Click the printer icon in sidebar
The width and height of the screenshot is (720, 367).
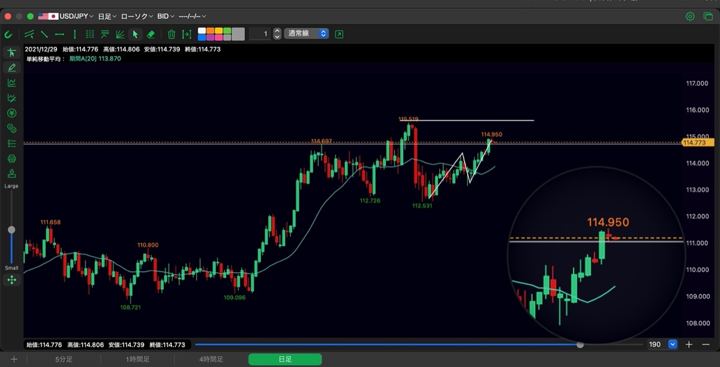pyautogui.click(x=11, y=159)
